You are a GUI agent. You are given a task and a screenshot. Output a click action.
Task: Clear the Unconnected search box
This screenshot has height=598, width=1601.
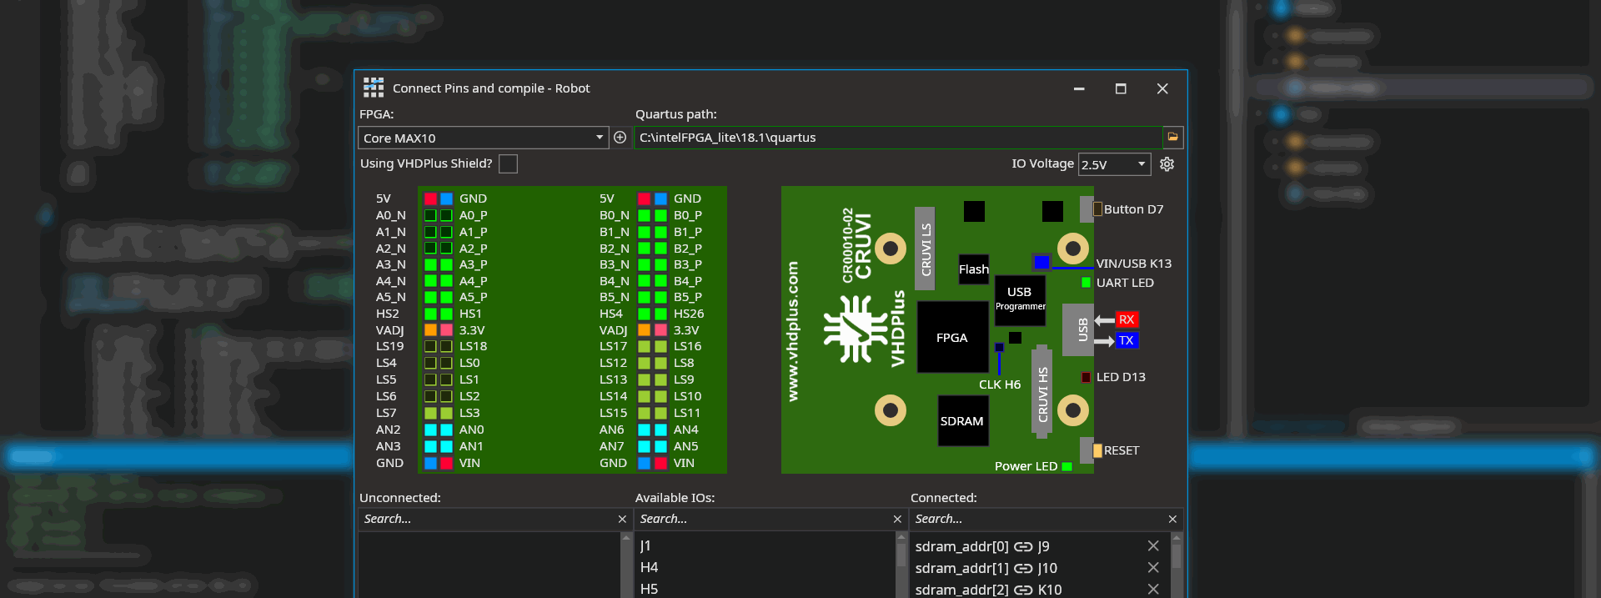click(x=622, y=519)
